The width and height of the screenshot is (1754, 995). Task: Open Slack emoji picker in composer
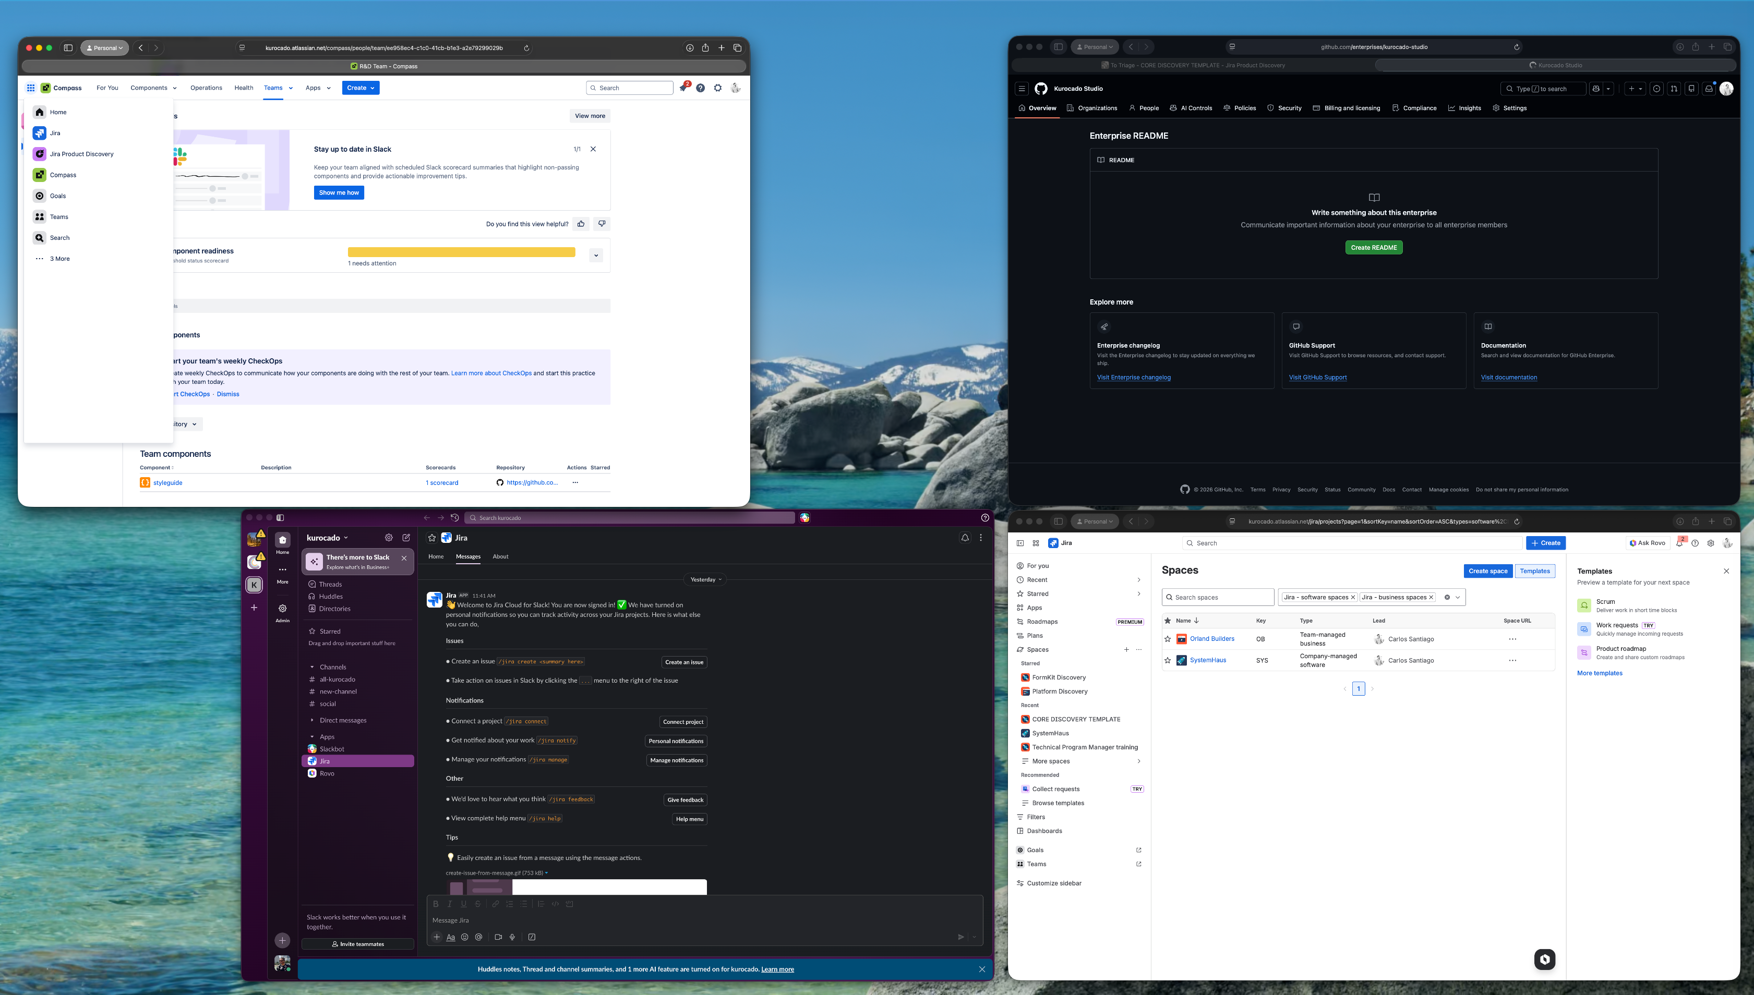[x=465, y=937]
